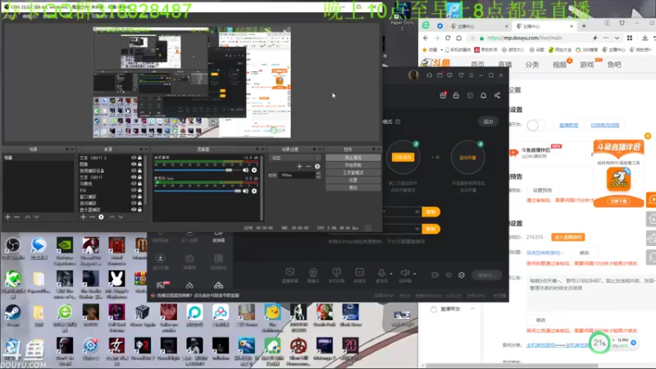
Task: Expand microphone options arrow in Douyu companion
Action: 391,274
